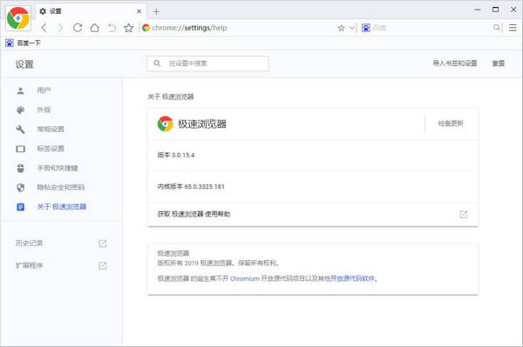Open 用户 settings section
This screenshot has width=523, height=347.
[x=61, y=90]
